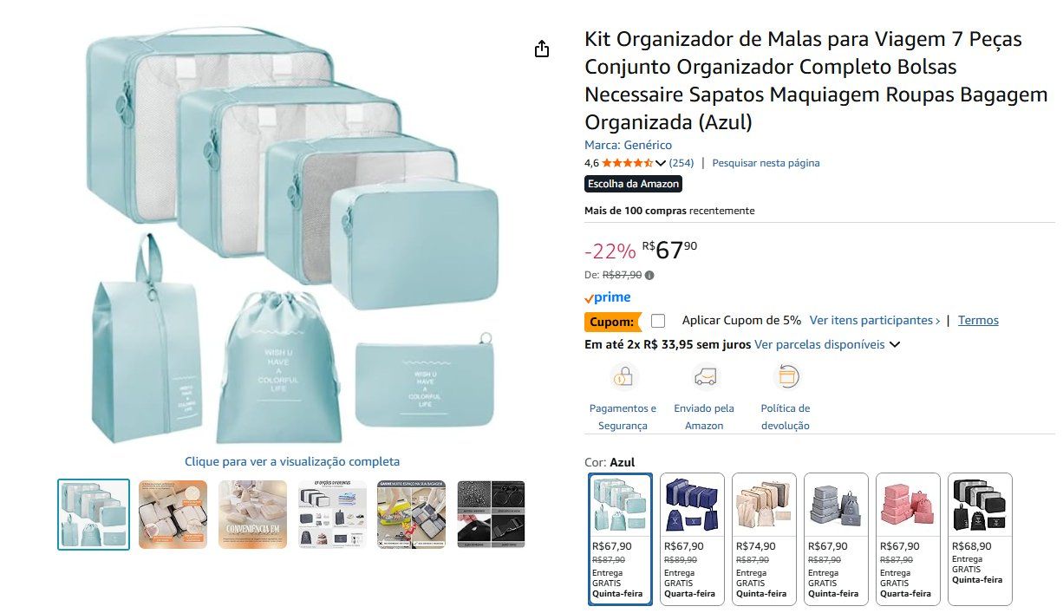The height and width of the screenshot is (613, 1063).
Task: Choose the black kit option priced R$68,90
Action: tap(980, 538)
